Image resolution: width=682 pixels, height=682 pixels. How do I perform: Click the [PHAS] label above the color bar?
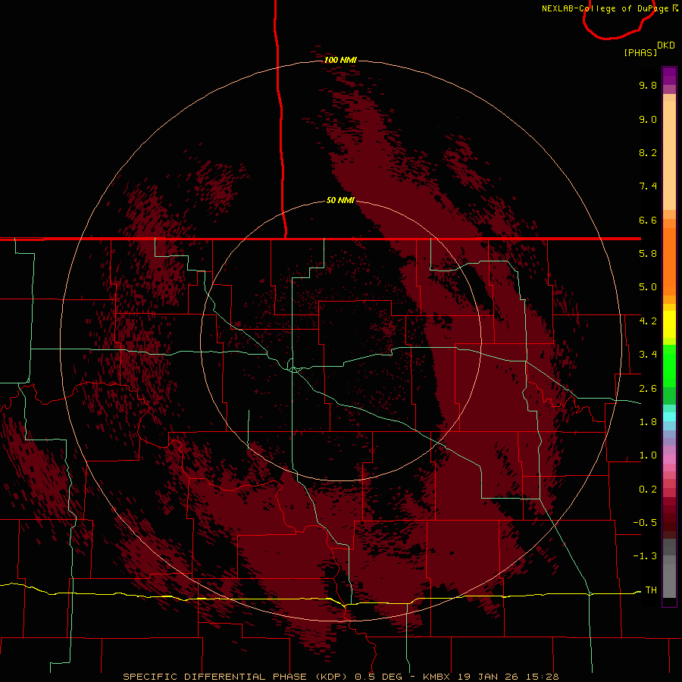point(640,53)
